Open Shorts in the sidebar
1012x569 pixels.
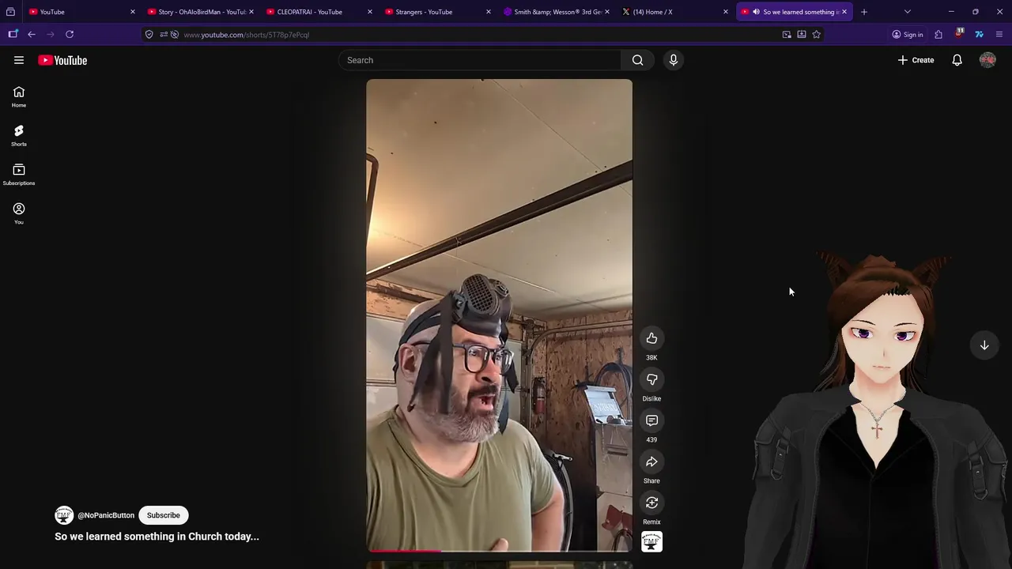(x=19, y=135)
